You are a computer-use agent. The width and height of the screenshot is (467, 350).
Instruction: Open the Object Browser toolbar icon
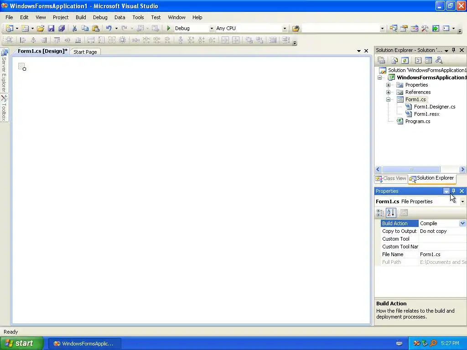pos(414,28)
